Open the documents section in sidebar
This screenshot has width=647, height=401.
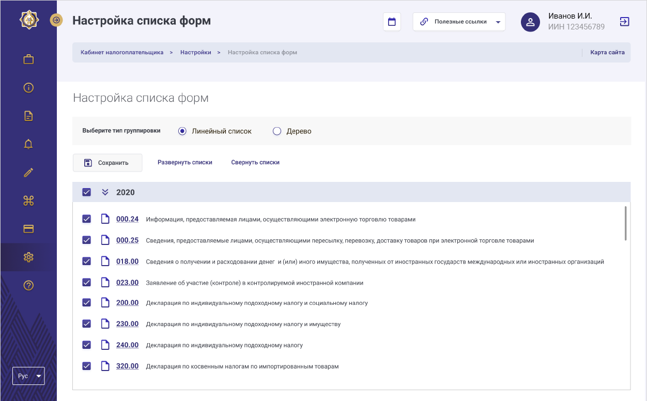point(28,116)
